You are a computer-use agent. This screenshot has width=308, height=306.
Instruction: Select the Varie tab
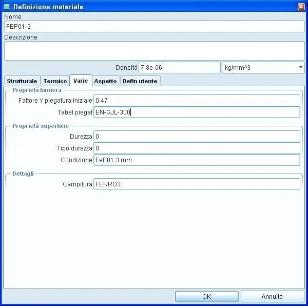pyautogui.click(x=81, y=81)
